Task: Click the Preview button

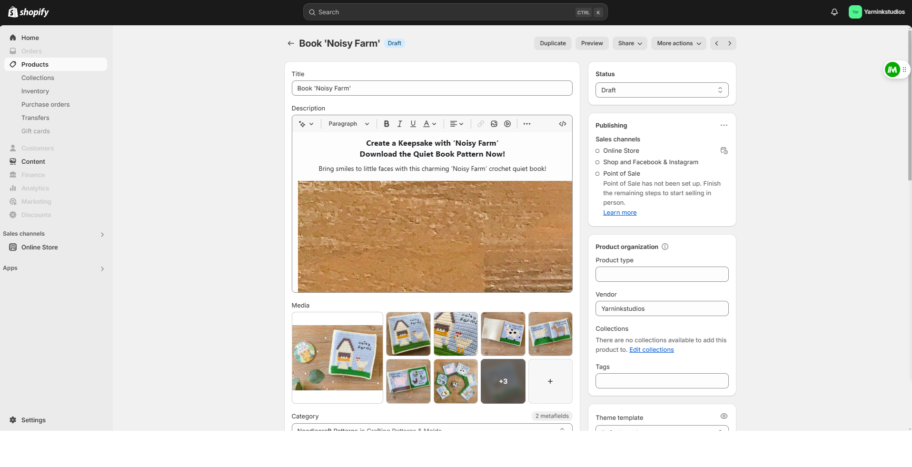Action: (x=592, y=43)
